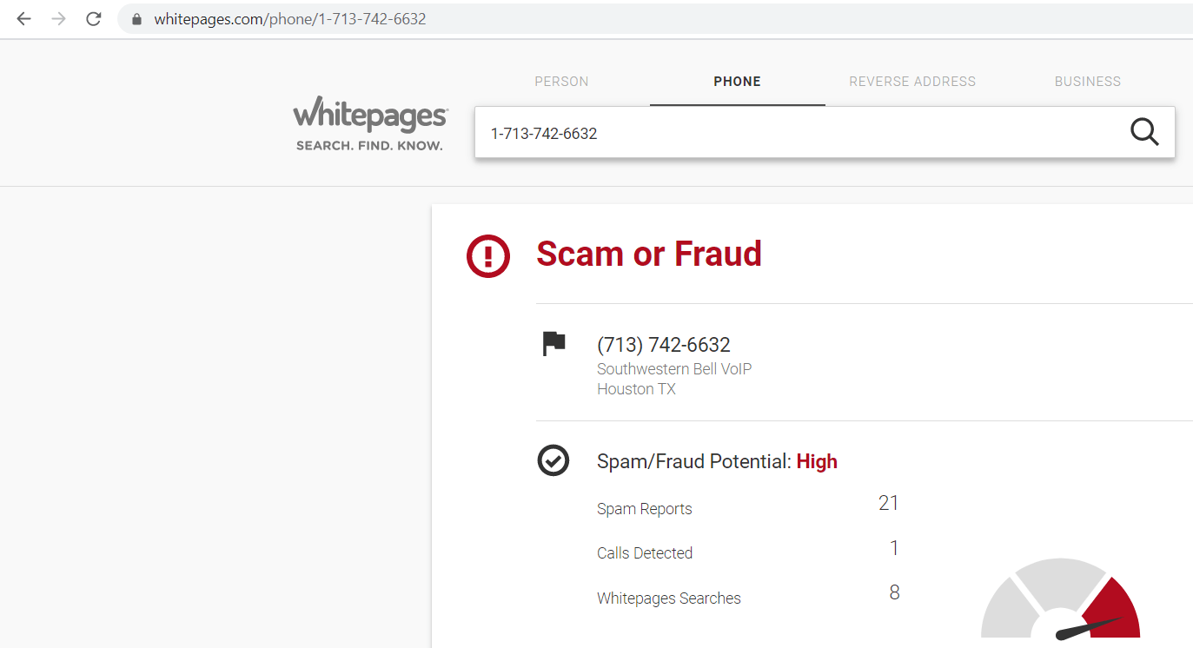Viewport: 1193px width, 648px height.
Task: Click the (713) 742-6632 phone number text
Action: 664,345
